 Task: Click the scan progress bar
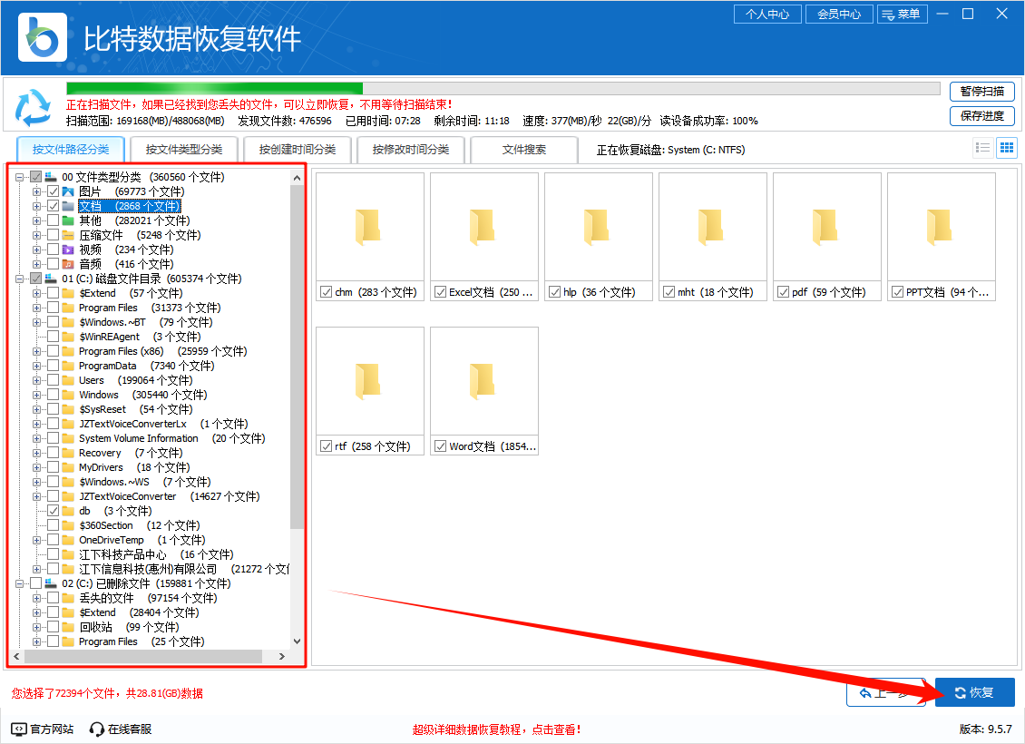click(x=503, y=89)
